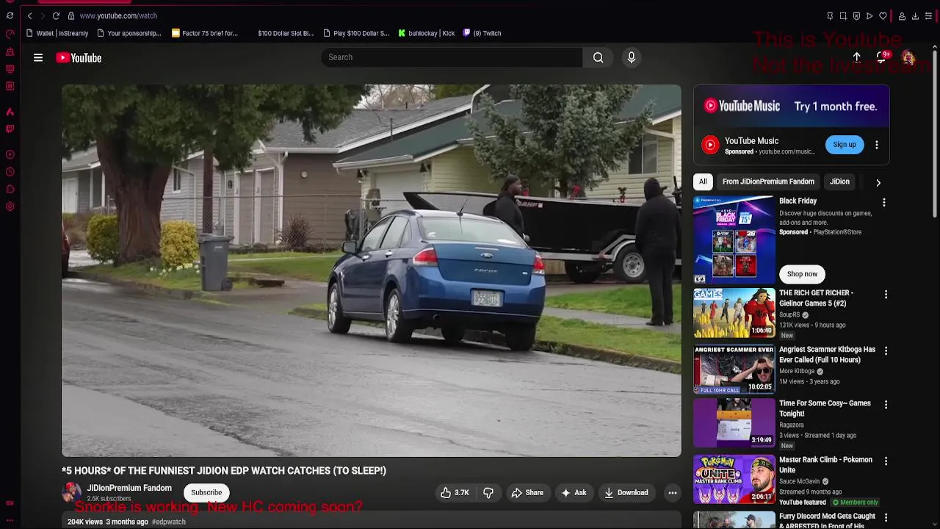Go back with the browser back arrow

pos(29,15)
